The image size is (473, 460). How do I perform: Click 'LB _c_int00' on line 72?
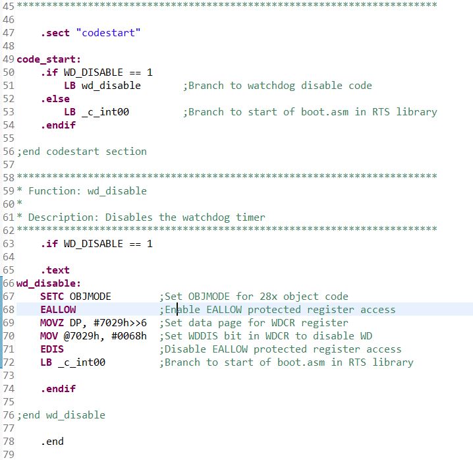pos(72,362)
